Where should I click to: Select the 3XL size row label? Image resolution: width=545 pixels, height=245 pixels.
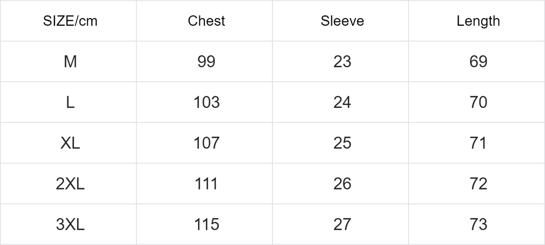(70, 224)
